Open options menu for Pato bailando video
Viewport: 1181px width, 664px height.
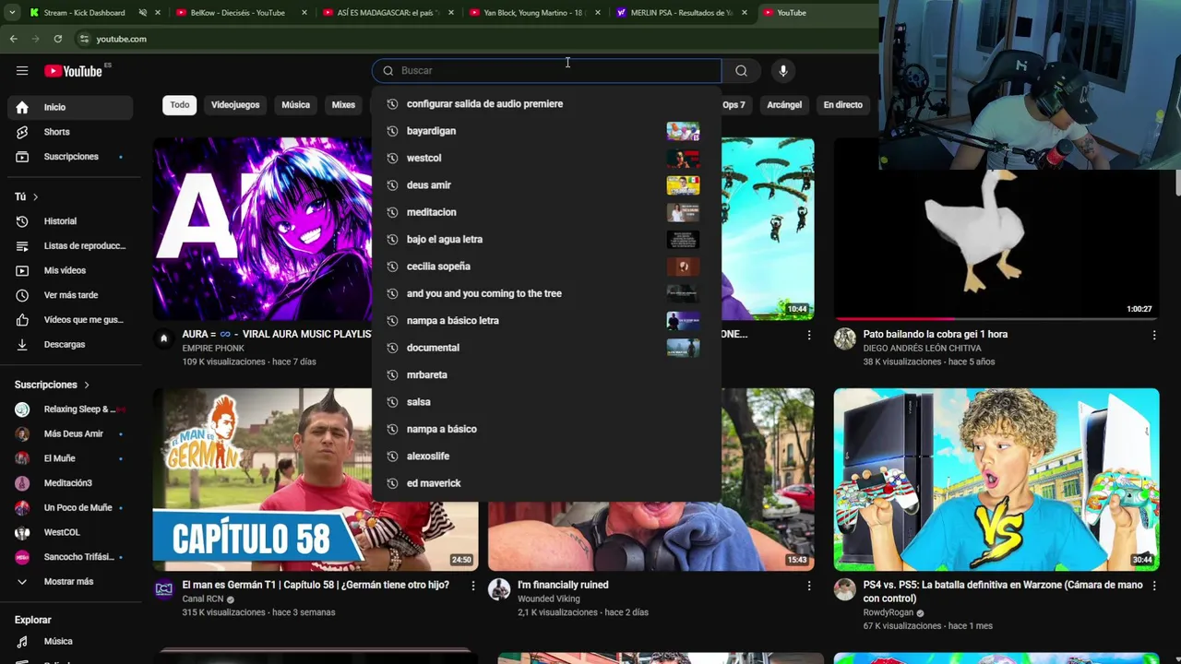pyautogui.click(x=1153, y=336)
